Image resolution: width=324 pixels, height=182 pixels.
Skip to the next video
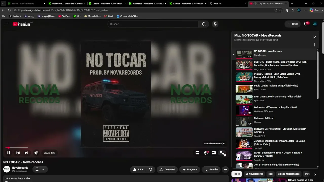[x=26, y=153]
